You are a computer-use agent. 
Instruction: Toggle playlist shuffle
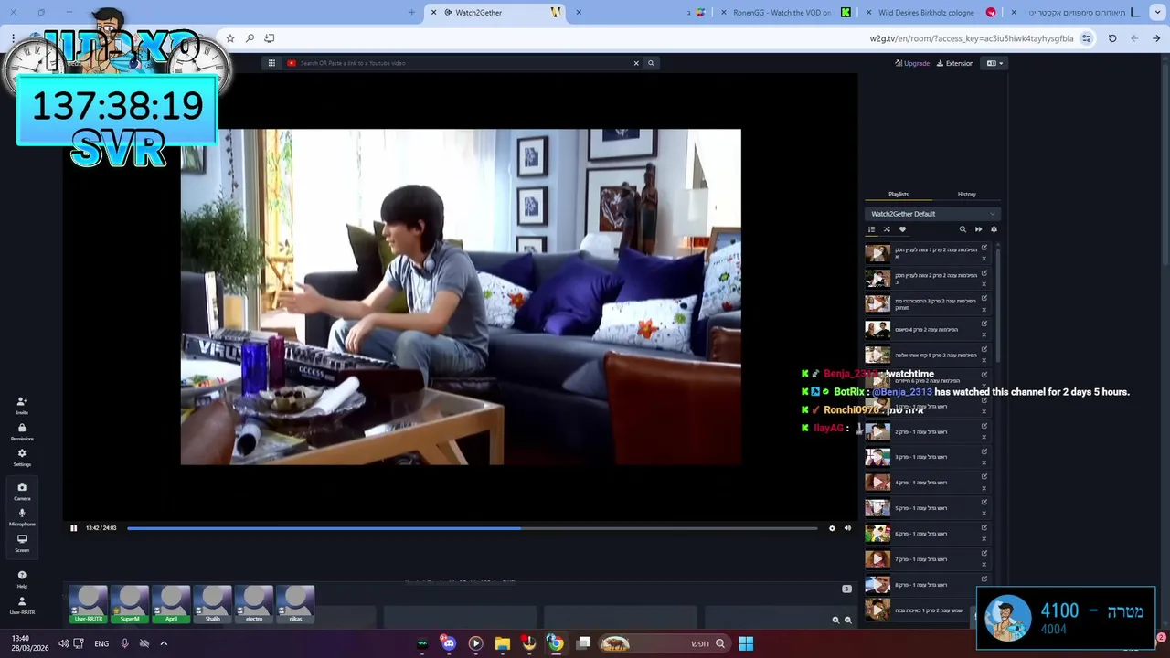(x=887, y=229)
